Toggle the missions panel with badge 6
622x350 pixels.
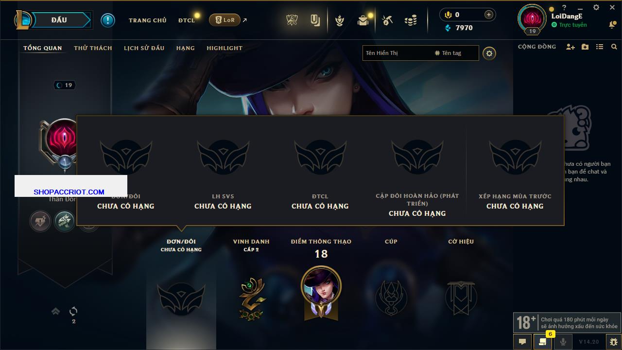[543, 342]
